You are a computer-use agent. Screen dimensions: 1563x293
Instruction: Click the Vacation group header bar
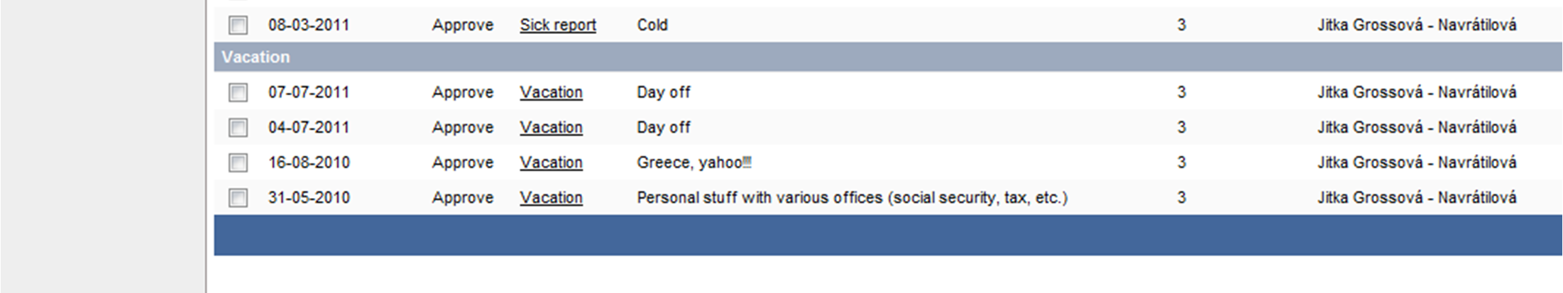[x=888, y=57]
